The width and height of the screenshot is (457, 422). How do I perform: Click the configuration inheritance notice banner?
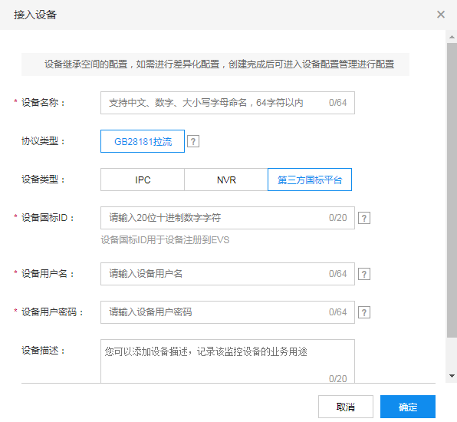pos(215,64)
